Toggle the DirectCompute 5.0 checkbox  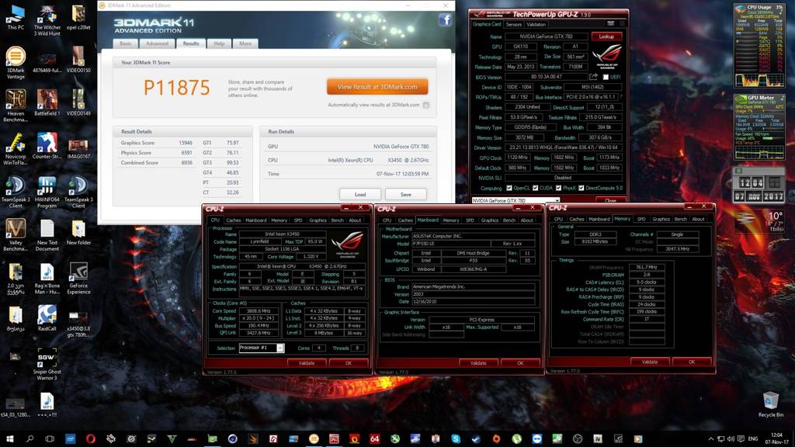pyautogui.click(x=581, y=188)
